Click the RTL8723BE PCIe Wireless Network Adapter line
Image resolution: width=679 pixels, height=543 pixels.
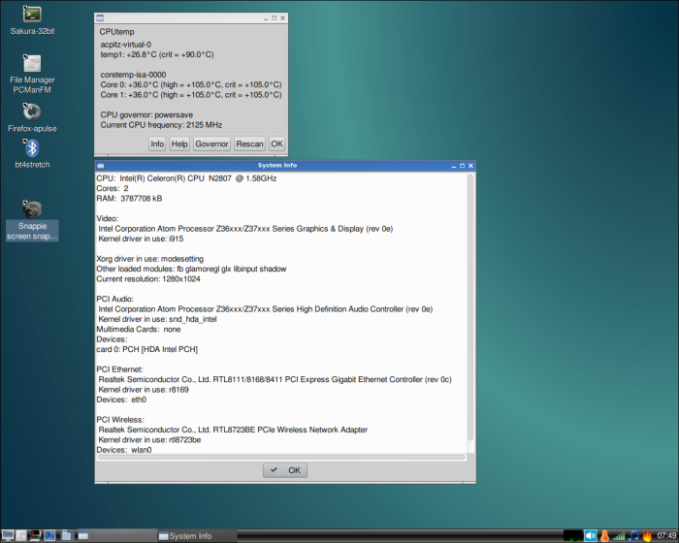pos(233,430)
